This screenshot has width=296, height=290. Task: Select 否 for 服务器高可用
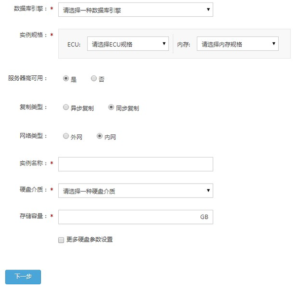[94, 78]
